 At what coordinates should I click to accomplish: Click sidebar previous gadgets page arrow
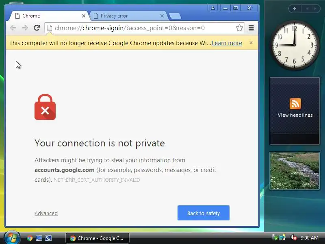(307, 9)
